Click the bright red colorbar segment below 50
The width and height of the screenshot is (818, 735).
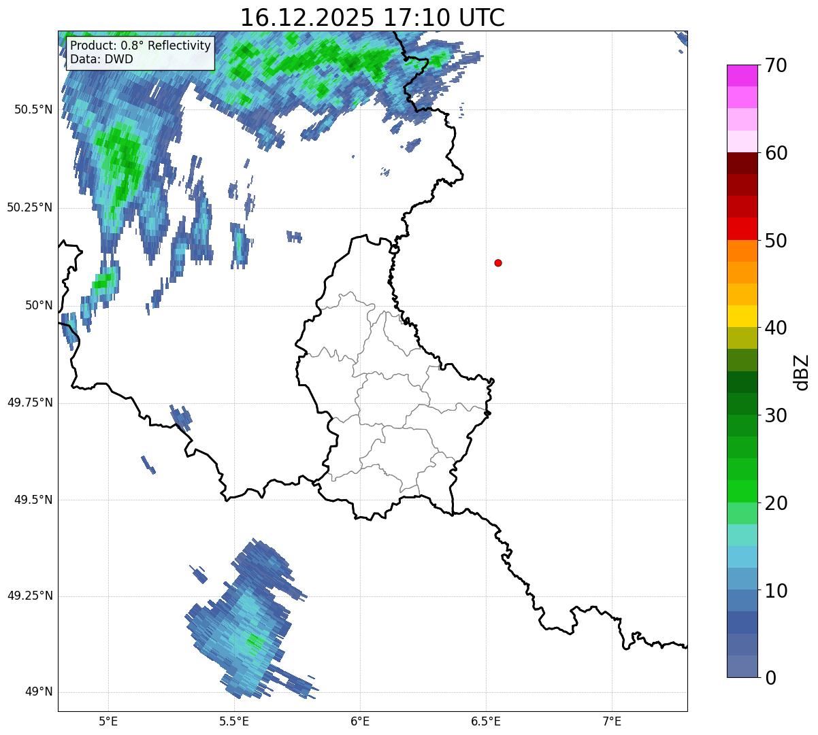coord(742,229)
